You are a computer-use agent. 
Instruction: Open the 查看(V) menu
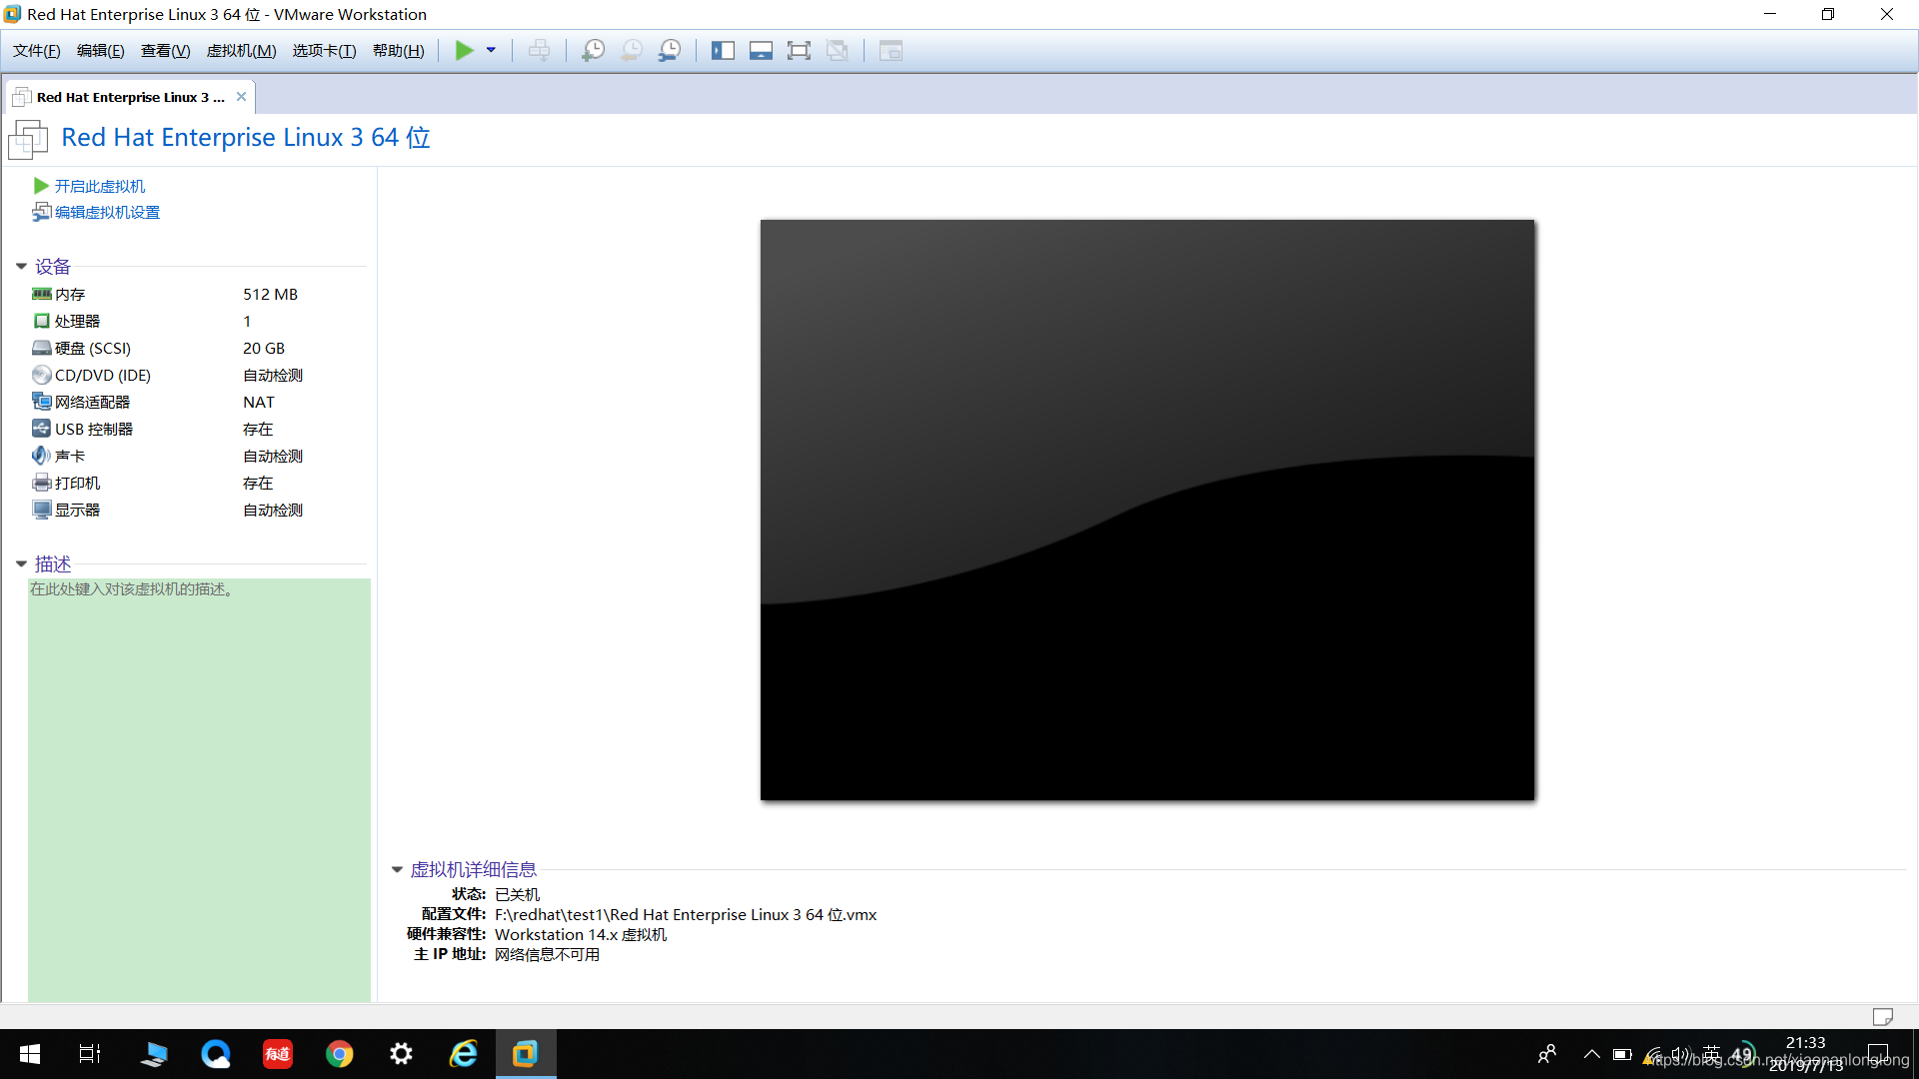[165, 51]
